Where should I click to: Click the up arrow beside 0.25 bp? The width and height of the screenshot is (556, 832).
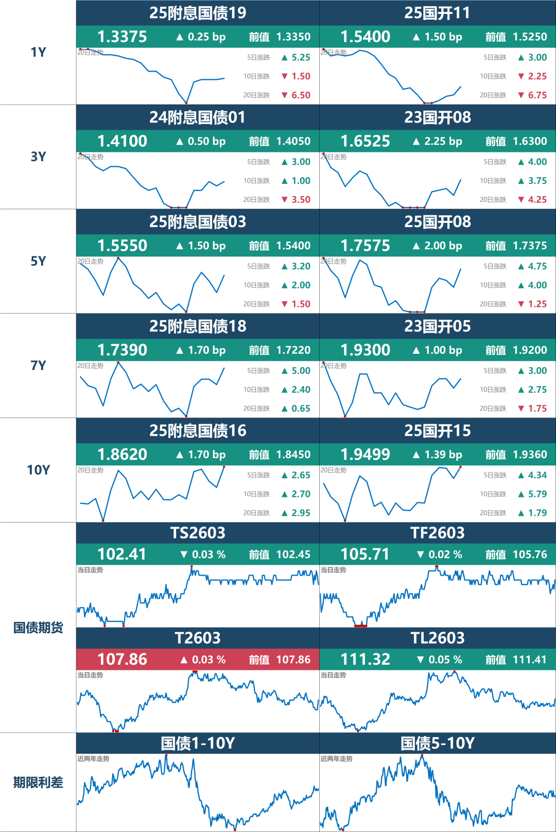coord(180,37)
